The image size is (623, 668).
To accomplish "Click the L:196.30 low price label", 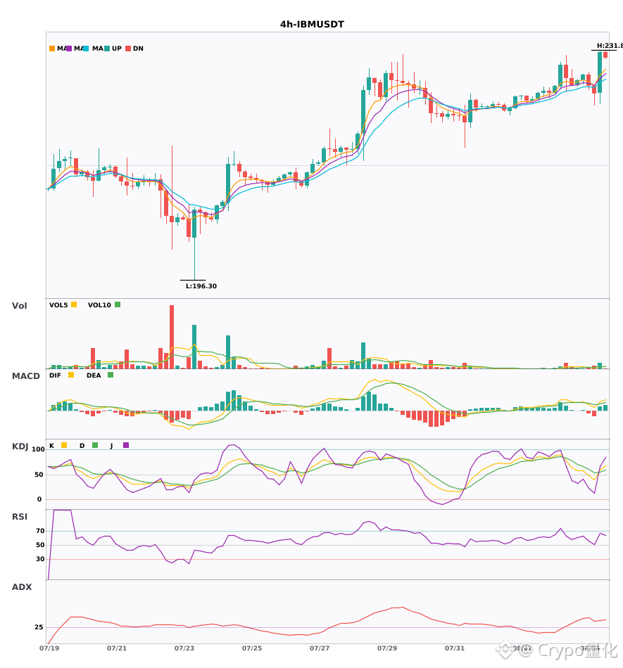I will [x=201, y=286].
